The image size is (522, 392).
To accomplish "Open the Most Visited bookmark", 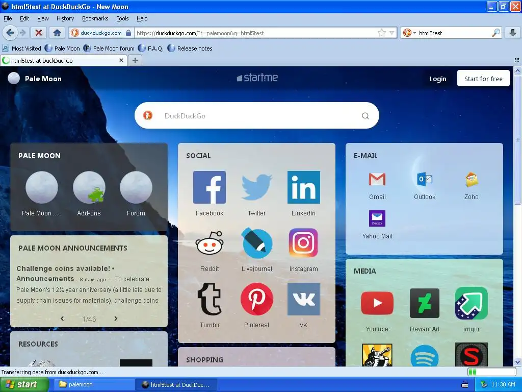I will [22, 48].
